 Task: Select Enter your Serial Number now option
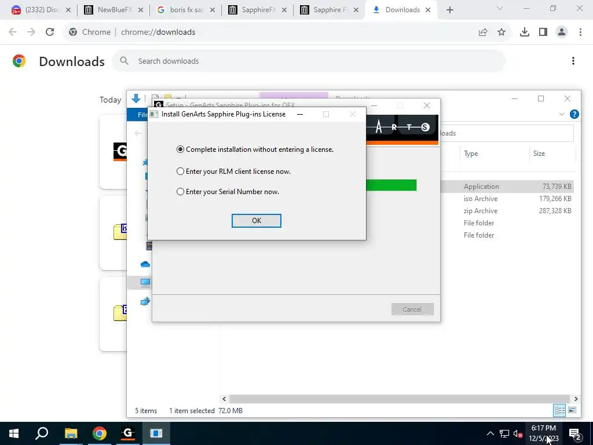click(228, 192)
